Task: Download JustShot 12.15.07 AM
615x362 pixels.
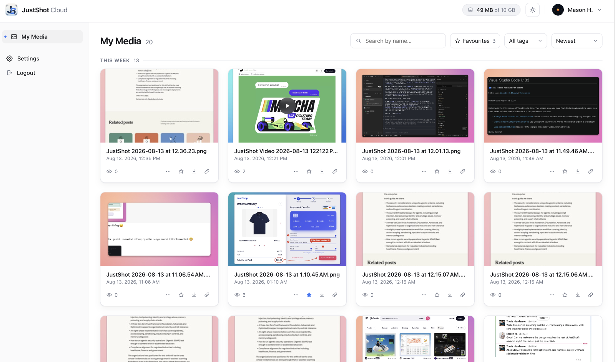Action: (x=450, y=295)
